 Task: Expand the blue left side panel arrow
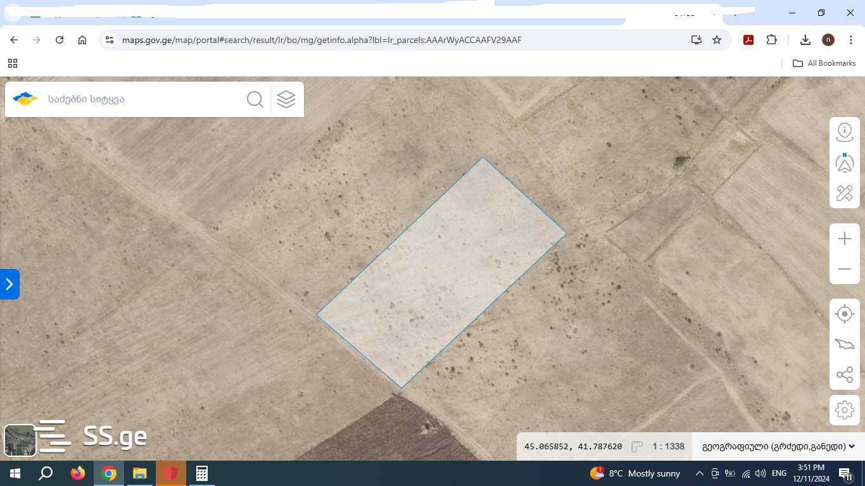coord(9,284)
